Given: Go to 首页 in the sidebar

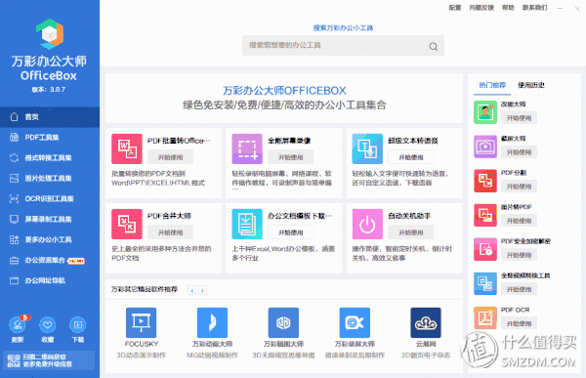Looking at the screenshot, I should [50, 117].
